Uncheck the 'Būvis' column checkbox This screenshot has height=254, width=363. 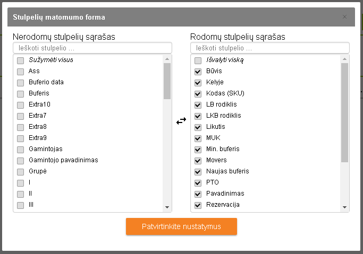click(x=198, y=72)
